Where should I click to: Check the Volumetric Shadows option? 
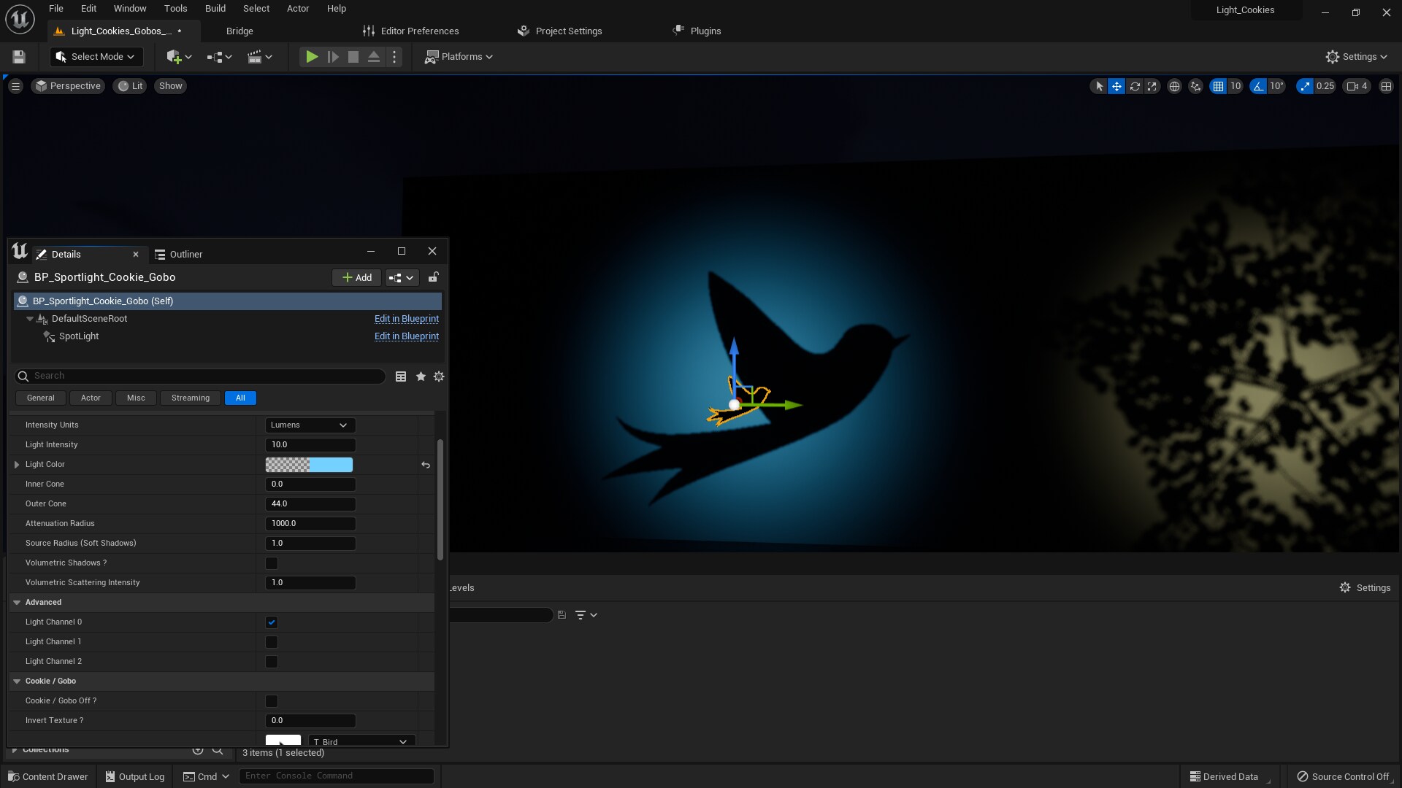(271, 563)
